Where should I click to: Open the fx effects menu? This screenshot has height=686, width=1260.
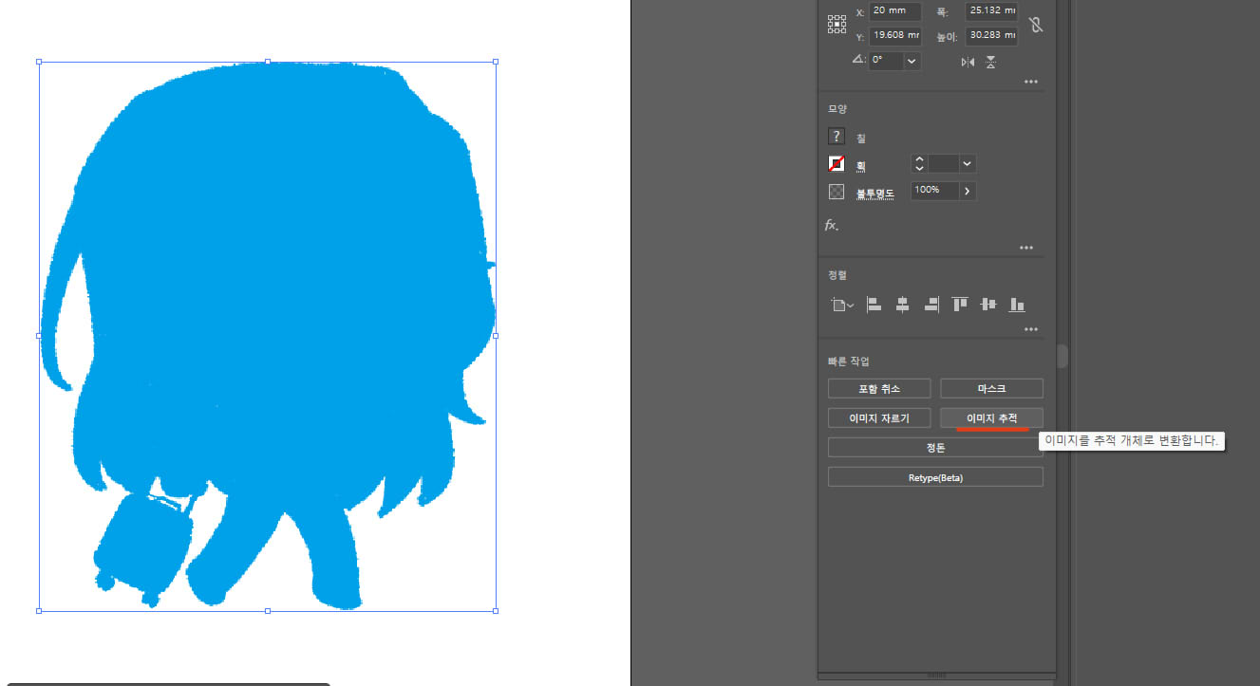(x=832, y=226)
